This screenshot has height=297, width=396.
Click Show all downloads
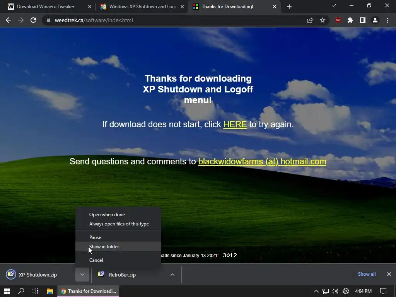click(367, 274)
